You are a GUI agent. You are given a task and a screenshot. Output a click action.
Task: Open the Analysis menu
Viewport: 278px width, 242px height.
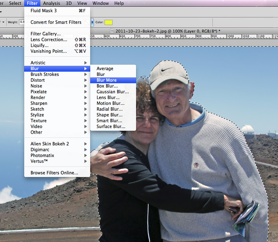click(x=51, y=3)
